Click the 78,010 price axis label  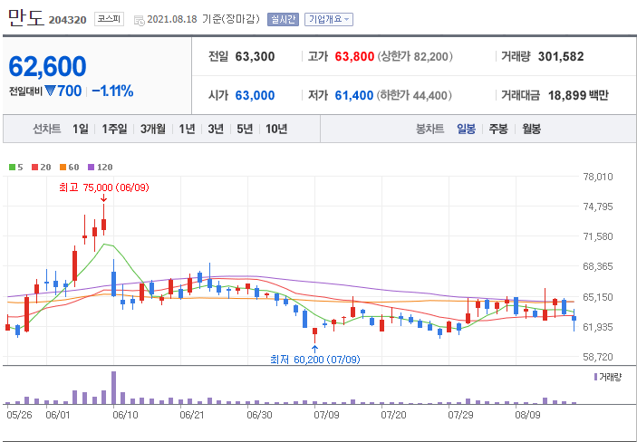pos(598,177)
